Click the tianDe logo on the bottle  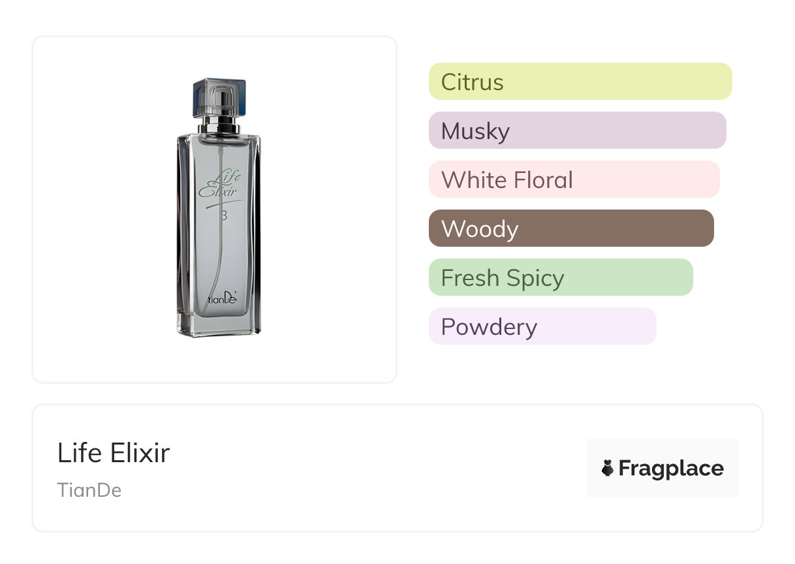click(x=223, y=300)
